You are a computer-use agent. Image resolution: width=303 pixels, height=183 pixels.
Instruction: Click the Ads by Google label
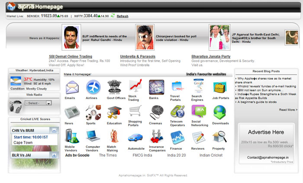click(77, 155)
